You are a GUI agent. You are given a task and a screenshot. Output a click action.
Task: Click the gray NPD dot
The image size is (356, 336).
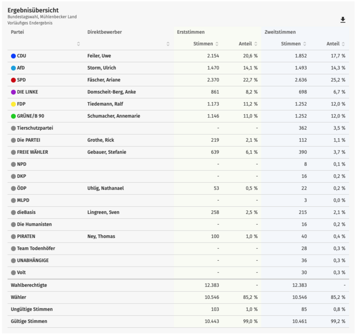click(x=14, y=164)
